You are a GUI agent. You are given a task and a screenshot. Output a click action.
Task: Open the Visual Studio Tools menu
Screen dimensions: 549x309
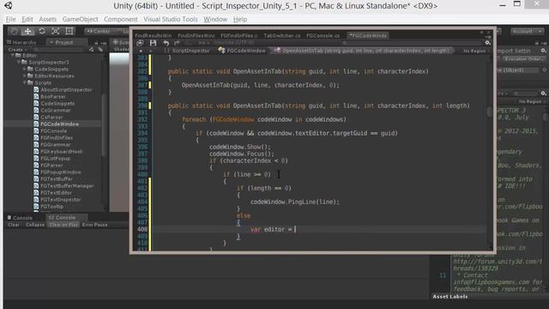(171, 19)
